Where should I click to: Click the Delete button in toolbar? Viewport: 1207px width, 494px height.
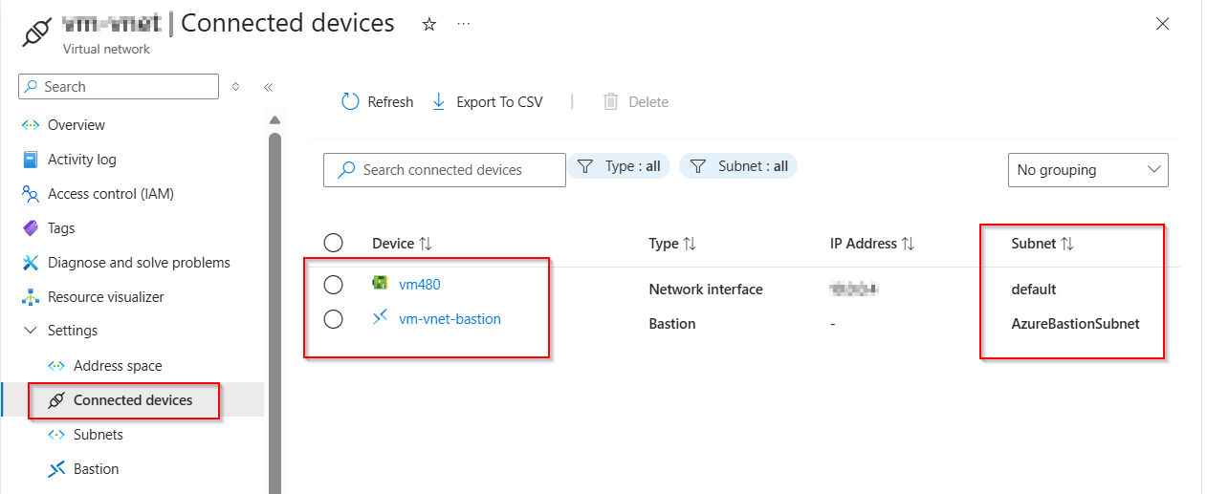point(636,101)
